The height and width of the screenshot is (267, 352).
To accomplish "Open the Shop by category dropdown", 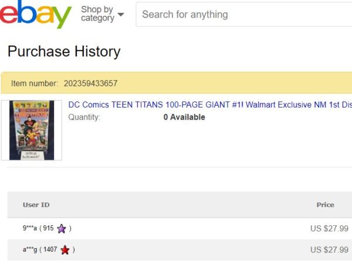I will click(x=102, y=13).
